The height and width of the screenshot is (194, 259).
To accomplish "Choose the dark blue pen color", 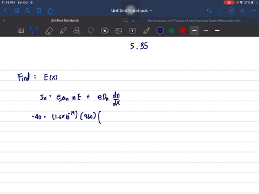I will click(x=160, y=31).
